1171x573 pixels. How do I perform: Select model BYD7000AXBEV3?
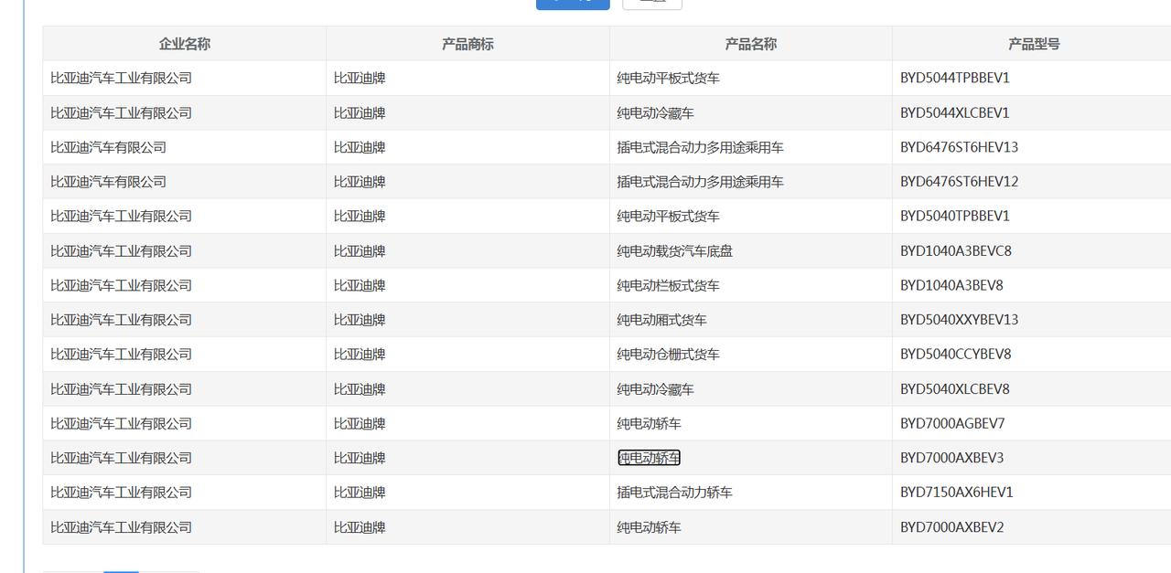(x=951, y=458)
